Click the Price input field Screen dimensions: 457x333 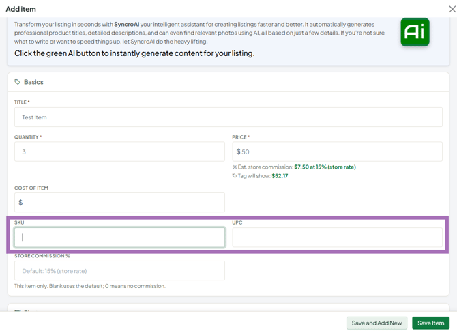point(337,151)
